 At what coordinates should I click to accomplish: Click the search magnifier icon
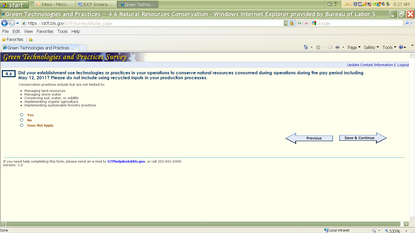point(407,23)
